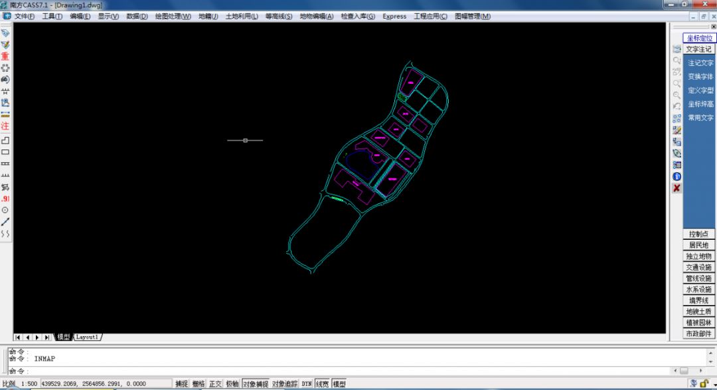Toggle 捕捉 snap mode in status bar
The width and height of the screenshot is (717, 390).
point(181,383)
